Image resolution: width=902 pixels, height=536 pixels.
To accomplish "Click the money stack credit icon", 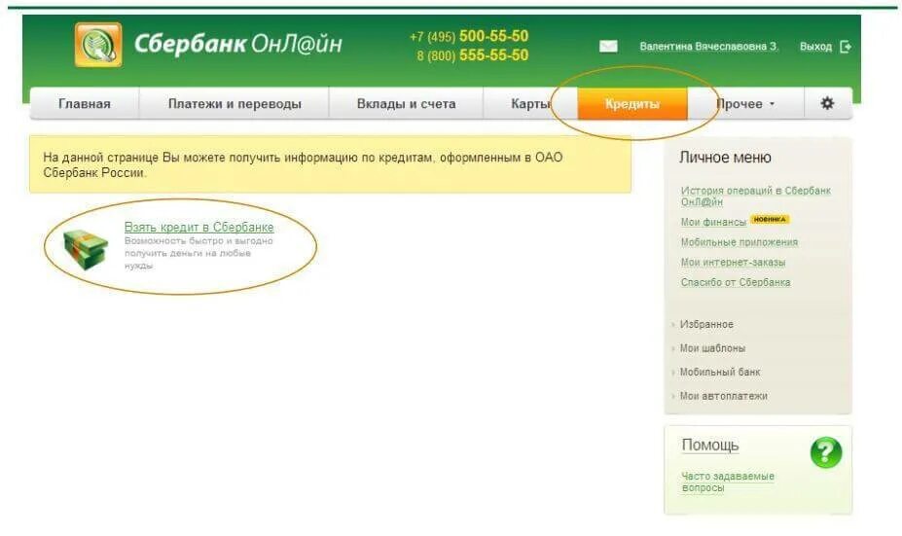I will [x=86, y=250].
